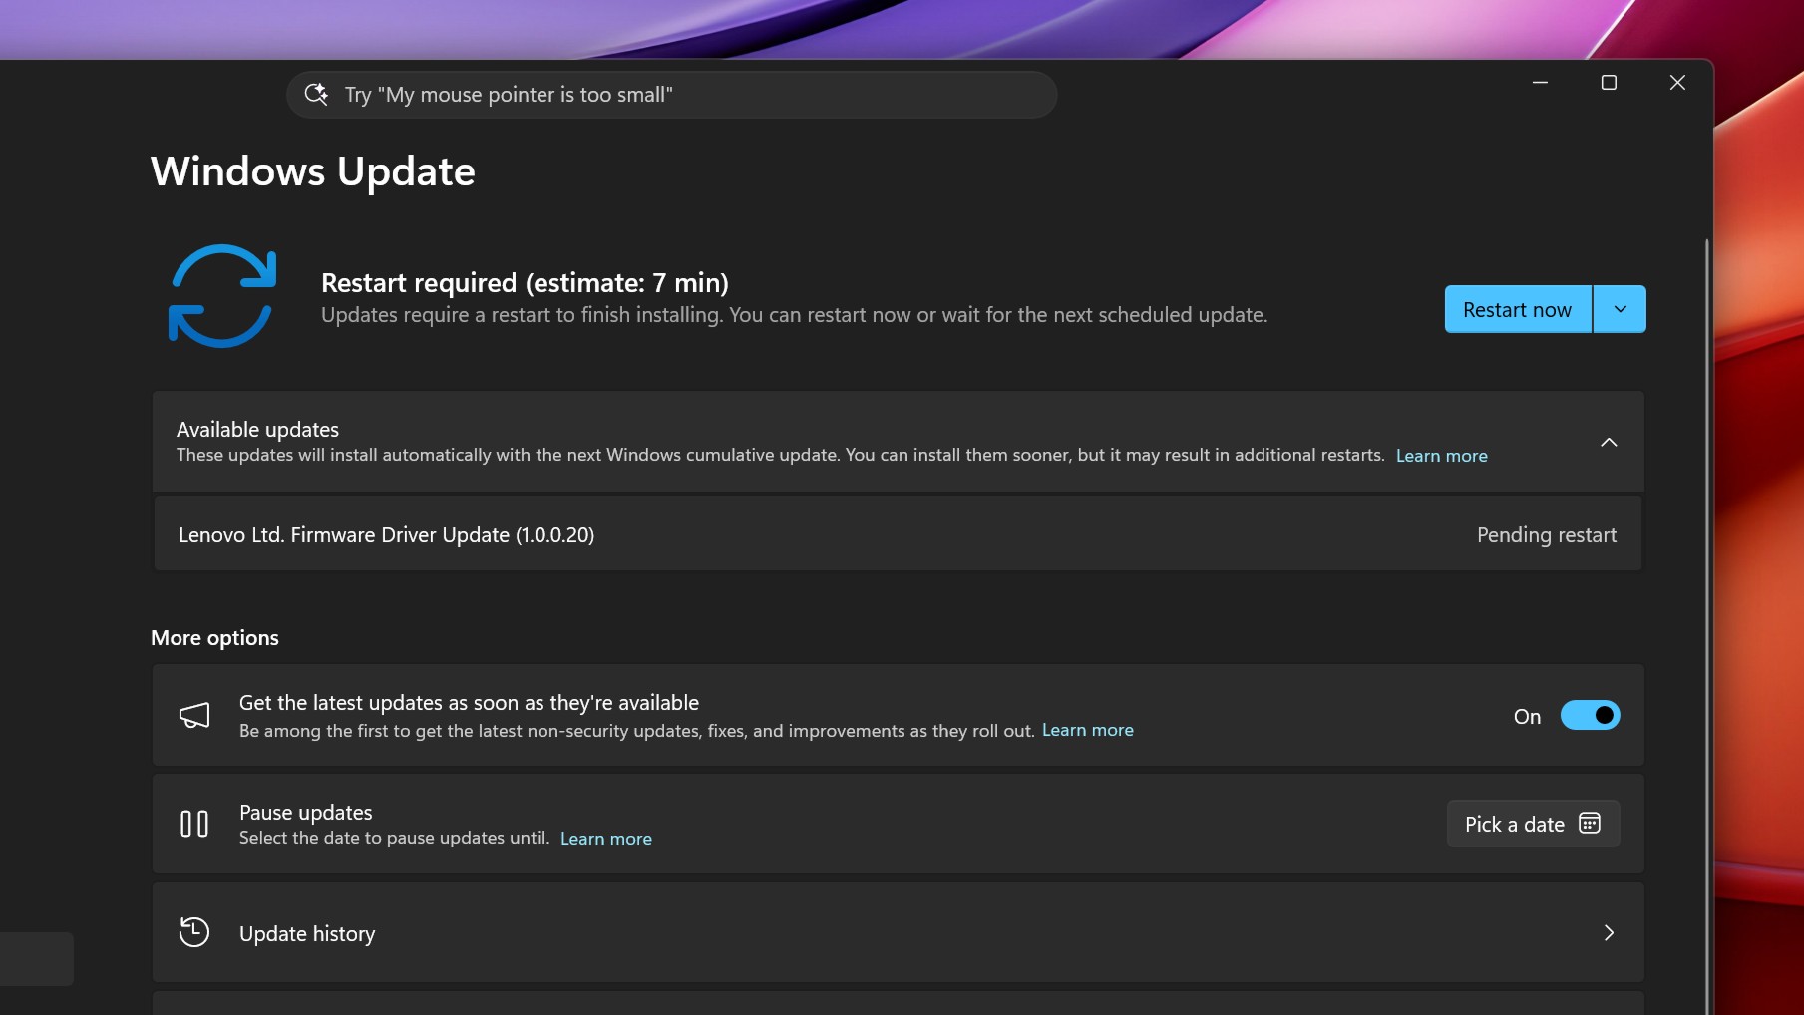Open Learn more about latest updates
This screenshot has width=1804, height=1015.
tap(1087, 730)
